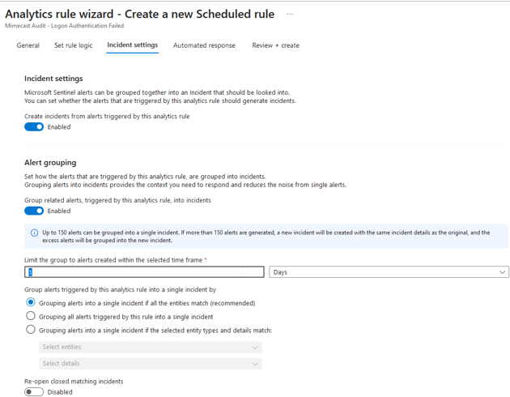Screen dimensions: 510x397
Task: Enable Re-open closed matching incidents
Action: click(34, 392)
